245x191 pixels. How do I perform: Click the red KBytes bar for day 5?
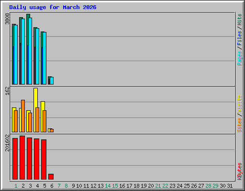[44, 159]
